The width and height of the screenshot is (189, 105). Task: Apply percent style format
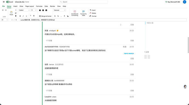pos(58,16)
